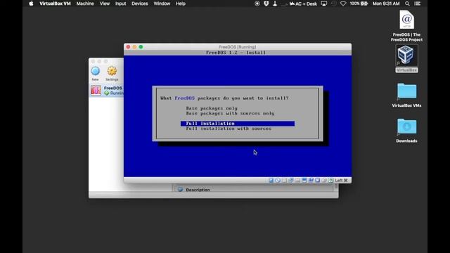The image size is (450, 253).
Task: Click 'AC + Desk' in the menu bar
Action: (303, 4)
